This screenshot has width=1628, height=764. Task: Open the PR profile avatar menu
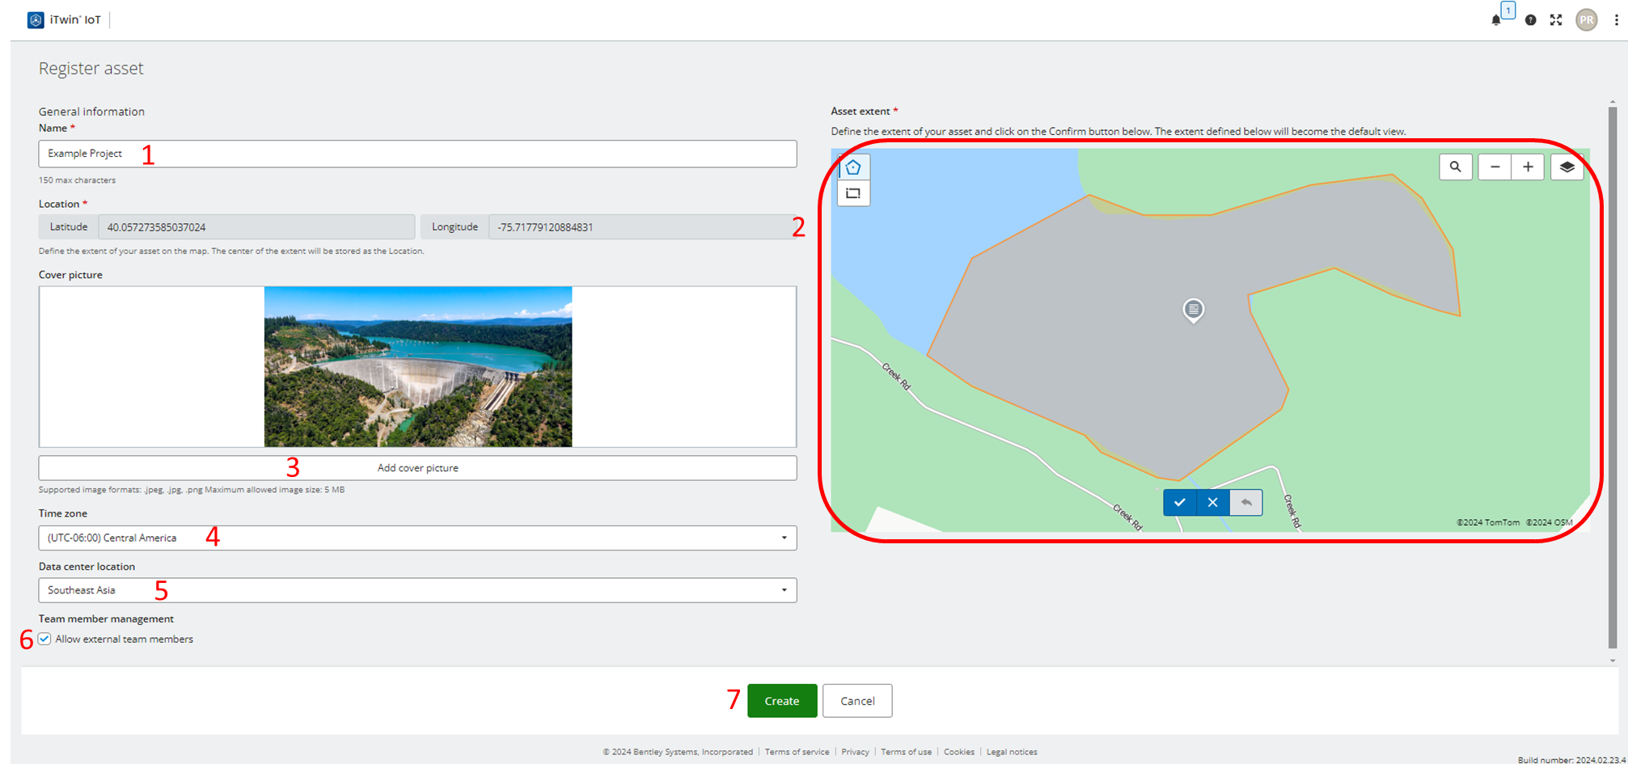pos(1586,19)
